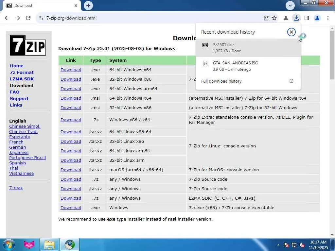Switch language to Portuguese Brazil
Viewport: 335px width, 251px height.
pyautogui.click(x=27, y=158)
